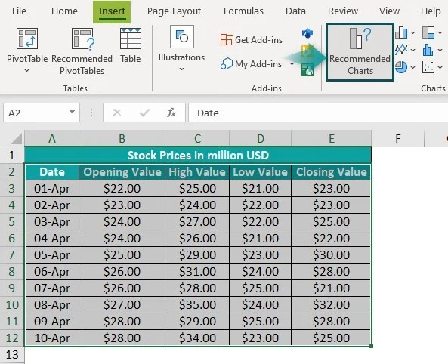448x364 pixels.
Task: Insert a column or bar chart
Action: click(401, 33)
